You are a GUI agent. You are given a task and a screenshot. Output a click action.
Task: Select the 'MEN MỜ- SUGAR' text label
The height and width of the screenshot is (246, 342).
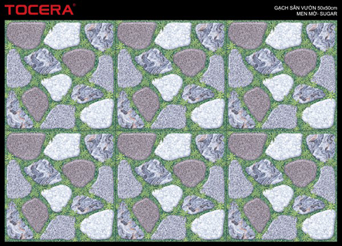pos(317,14)
